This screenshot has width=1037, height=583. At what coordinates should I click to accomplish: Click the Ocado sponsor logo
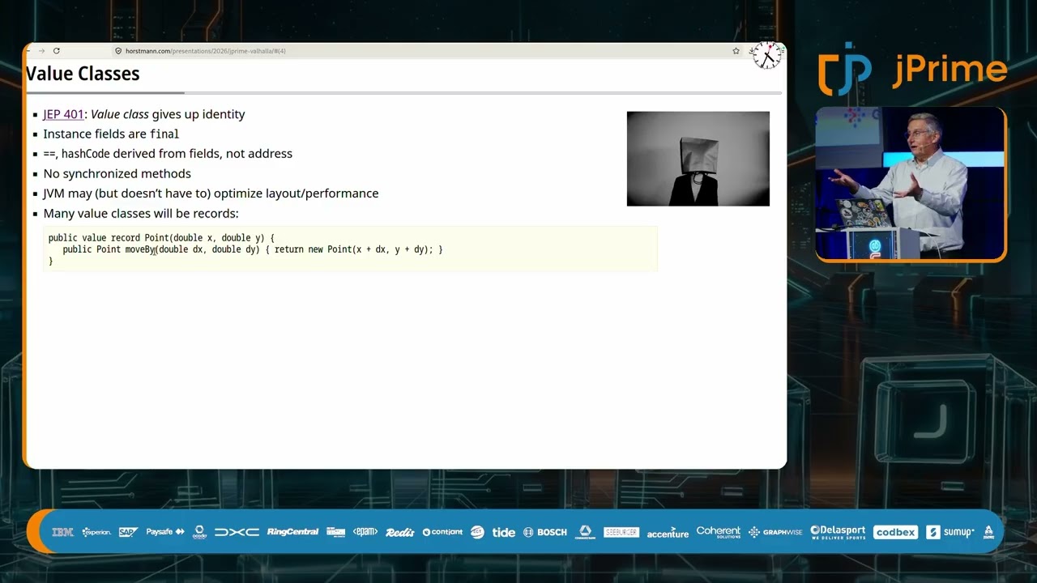click(200, 532)
